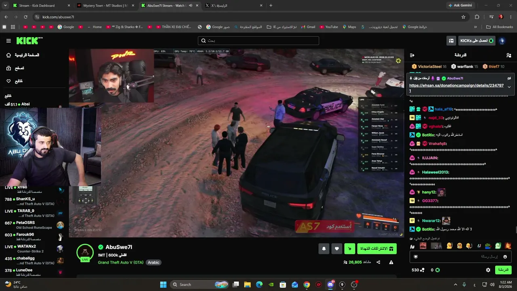Open LuneDee channel in sidebar
This screenshot has height=291, width=517.
pos(34,272)
